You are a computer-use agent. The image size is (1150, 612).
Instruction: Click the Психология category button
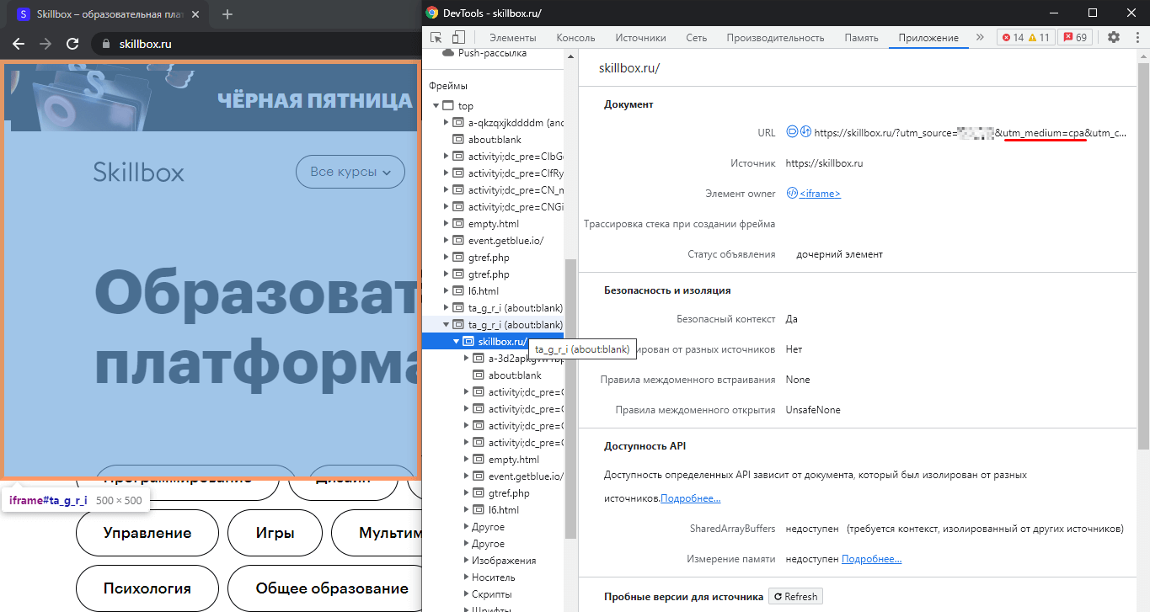(x=147, y=588)
